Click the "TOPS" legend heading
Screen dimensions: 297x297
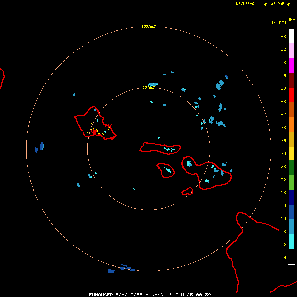coord(290,20)
